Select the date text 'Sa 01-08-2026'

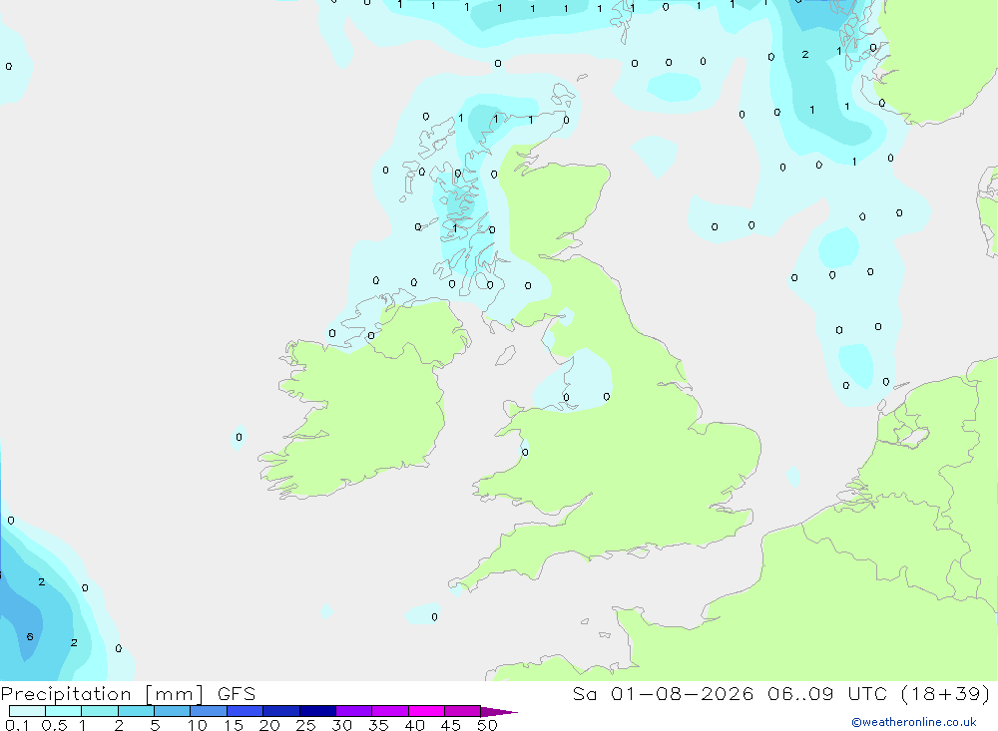664,694
